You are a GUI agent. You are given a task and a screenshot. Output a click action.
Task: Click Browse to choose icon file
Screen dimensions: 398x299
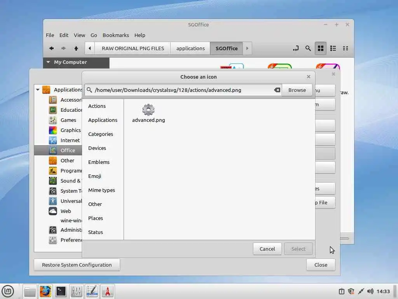click(297, 90)
